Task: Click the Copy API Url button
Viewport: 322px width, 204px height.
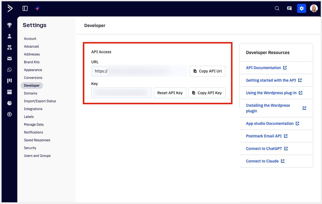Action: pyautogui.click(x=207, y=71)
